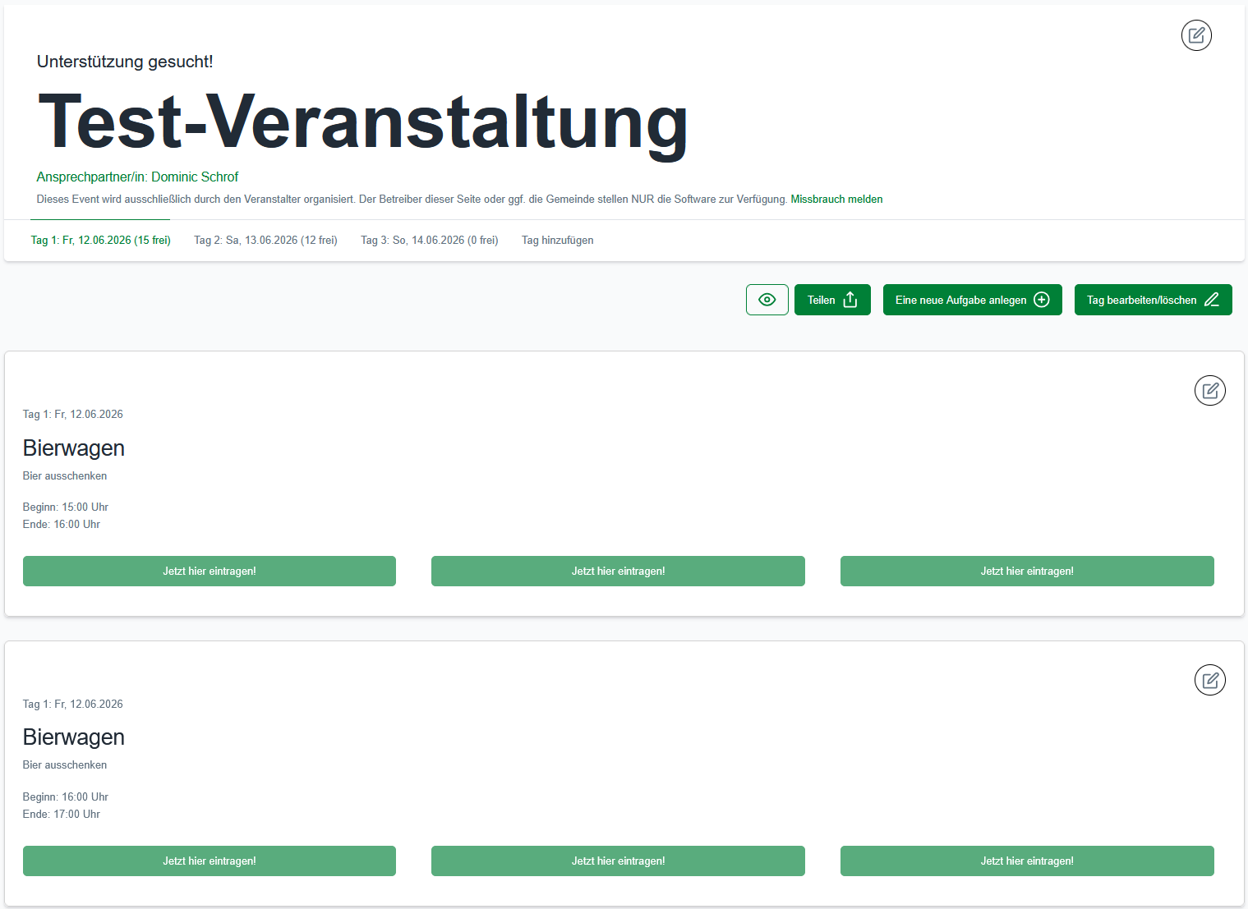Edit the 16:00 Uhr Bierwagen task
The width and height of the screenshot is (1248, 909).
coord(1209,680)
